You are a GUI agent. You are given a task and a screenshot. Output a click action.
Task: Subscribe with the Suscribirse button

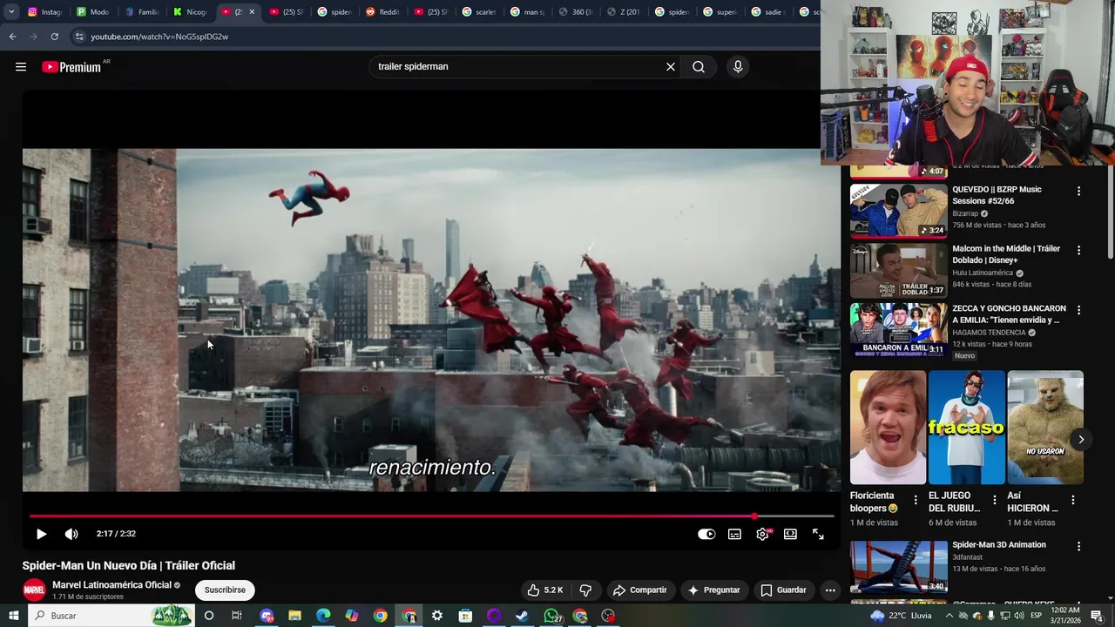225,590
